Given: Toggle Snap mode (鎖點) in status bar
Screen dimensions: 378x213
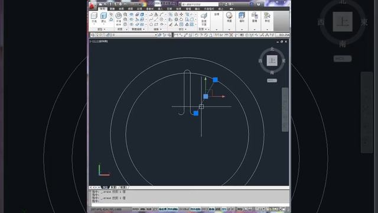Looking at the screenshot, I should pyautogui.click(x=143, y=209).
